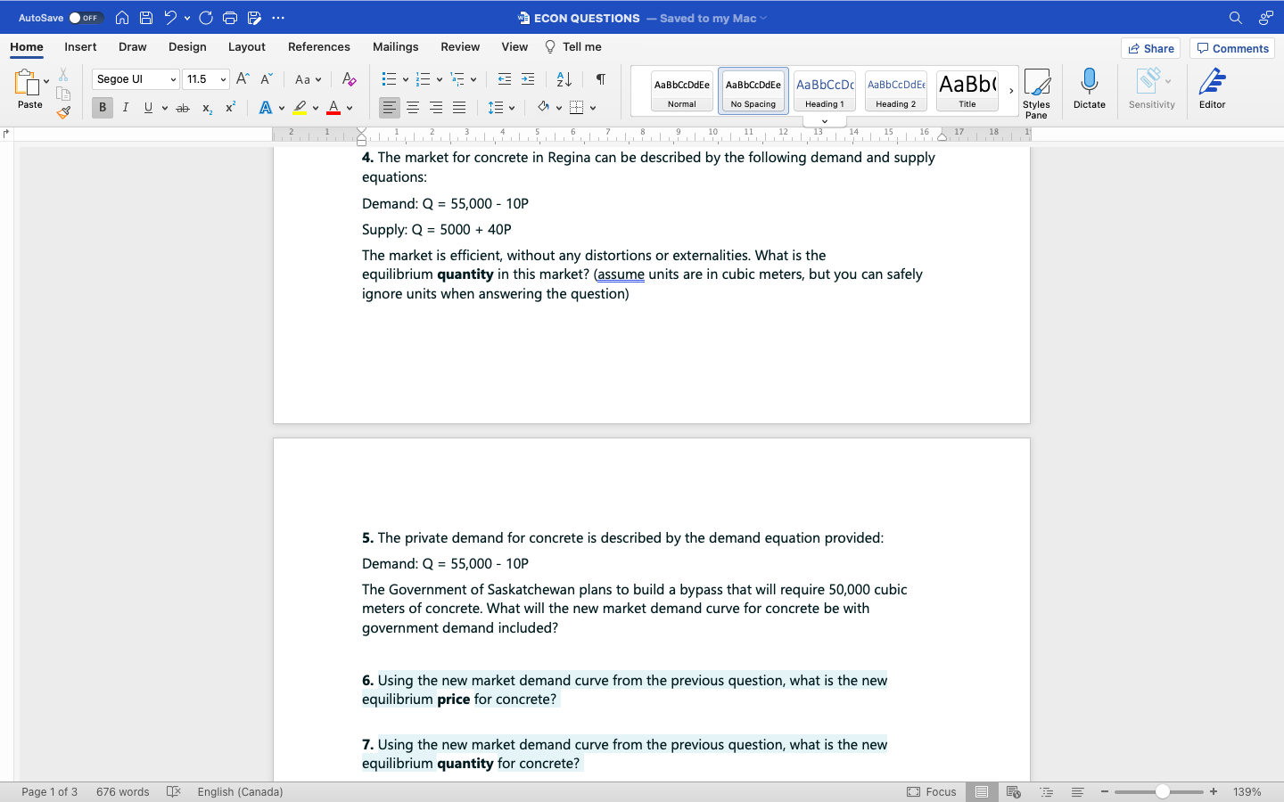1284x802 pixels.
Task: Apply the Heading 1 style
Action: point(824,90)
